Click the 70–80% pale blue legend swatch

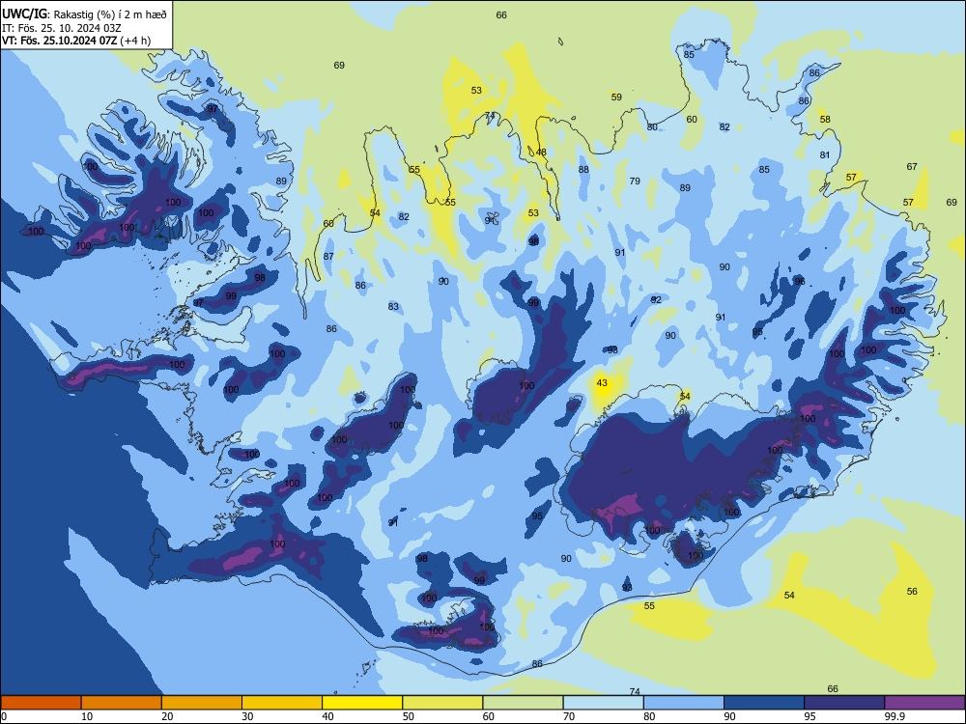tap(603, 703)
